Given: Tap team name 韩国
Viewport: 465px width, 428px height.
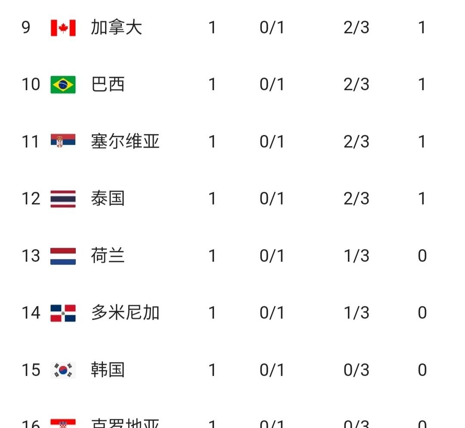Looking at the screenshot, I should 108,370.
